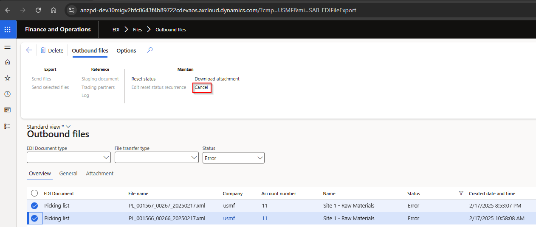
Task: Deselect row PL_001567_00267_20250217.xml
Action: [34, 206]
